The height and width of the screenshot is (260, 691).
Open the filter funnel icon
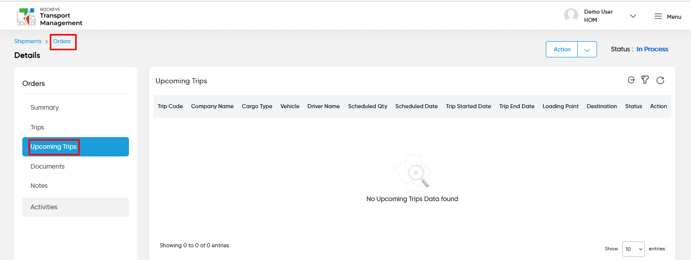coord(645,80)
